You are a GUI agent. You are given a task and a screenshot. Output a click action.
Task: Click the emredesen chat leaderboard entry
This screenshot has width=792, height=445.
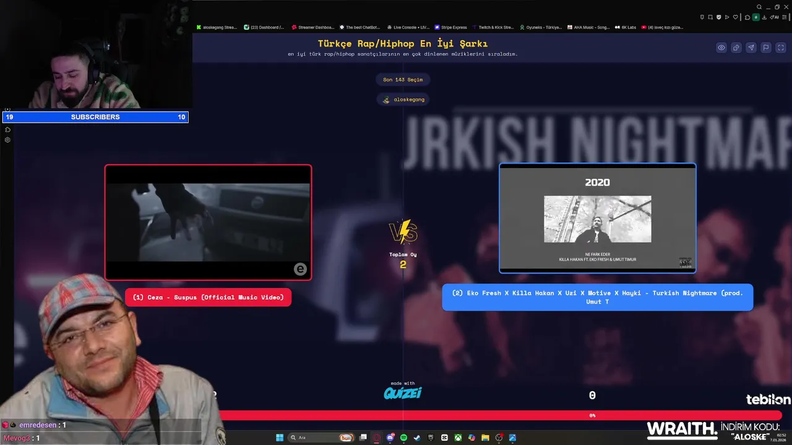click(35, 425)
